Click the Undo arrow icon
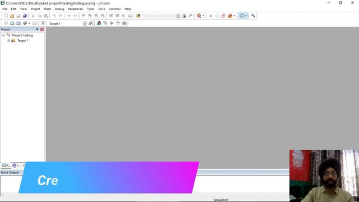Screen dimensions: 359x202 (54, 16)
